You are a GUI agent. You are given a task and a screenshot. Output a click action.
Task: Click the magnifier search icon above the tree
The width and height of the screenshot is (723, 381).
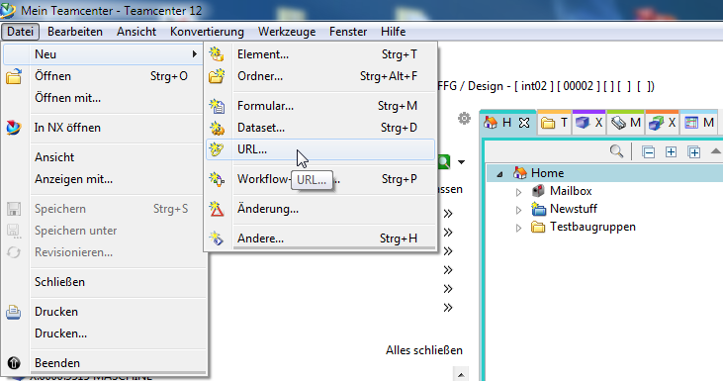(616, 151)
